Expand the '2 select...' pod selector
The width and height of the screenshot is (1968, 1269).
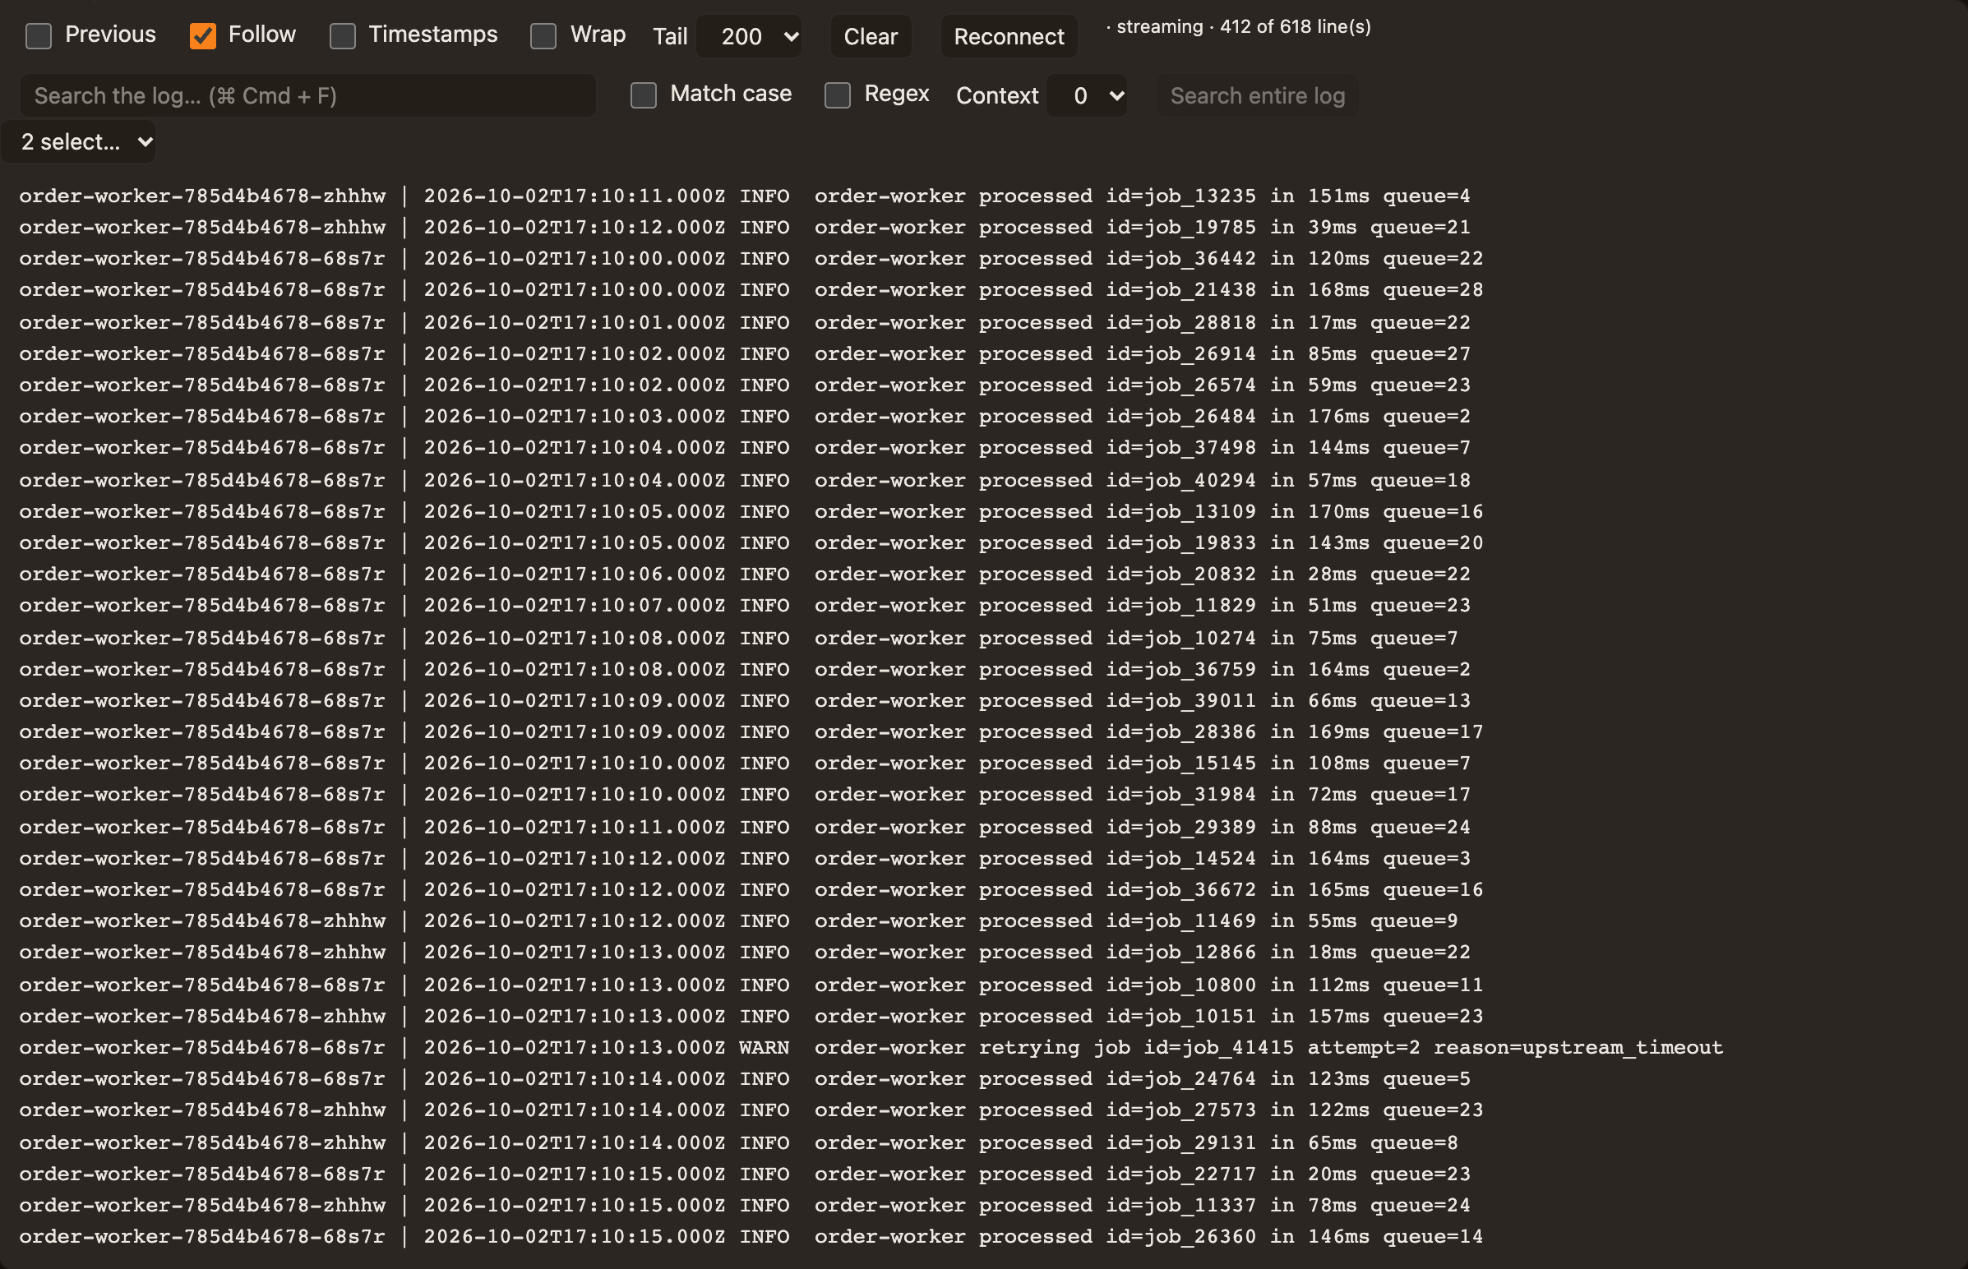pyautogui.click(x=78, y=141)
